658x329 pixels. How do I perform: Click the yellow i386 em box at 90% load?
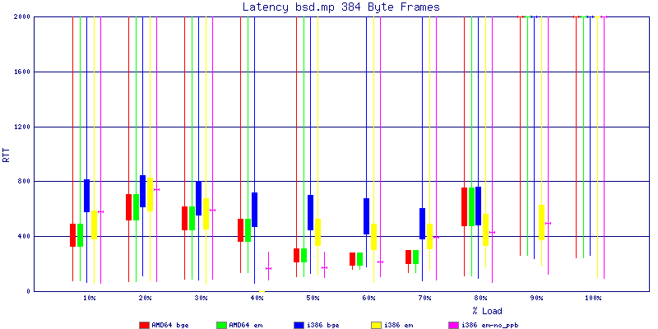pyautogui.click(x=541, y=222)
